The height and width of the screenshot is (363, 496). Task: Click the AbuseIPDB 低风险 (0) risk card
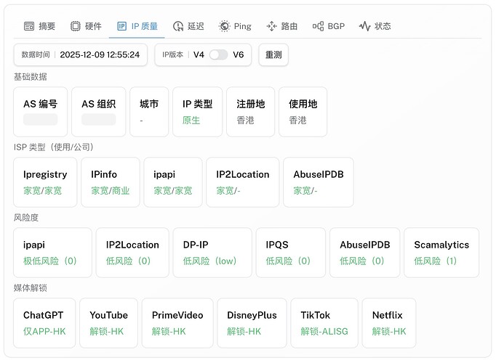click(364, 253)
